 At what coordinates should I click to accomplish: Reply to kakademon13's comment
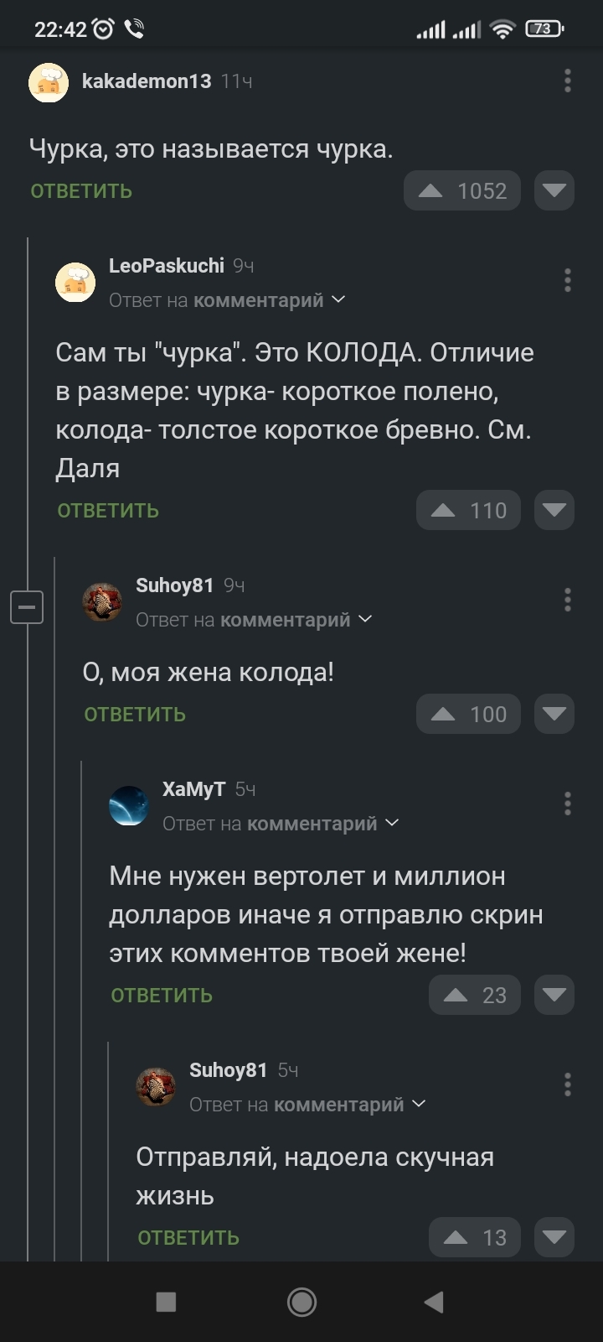pos(81,191)
